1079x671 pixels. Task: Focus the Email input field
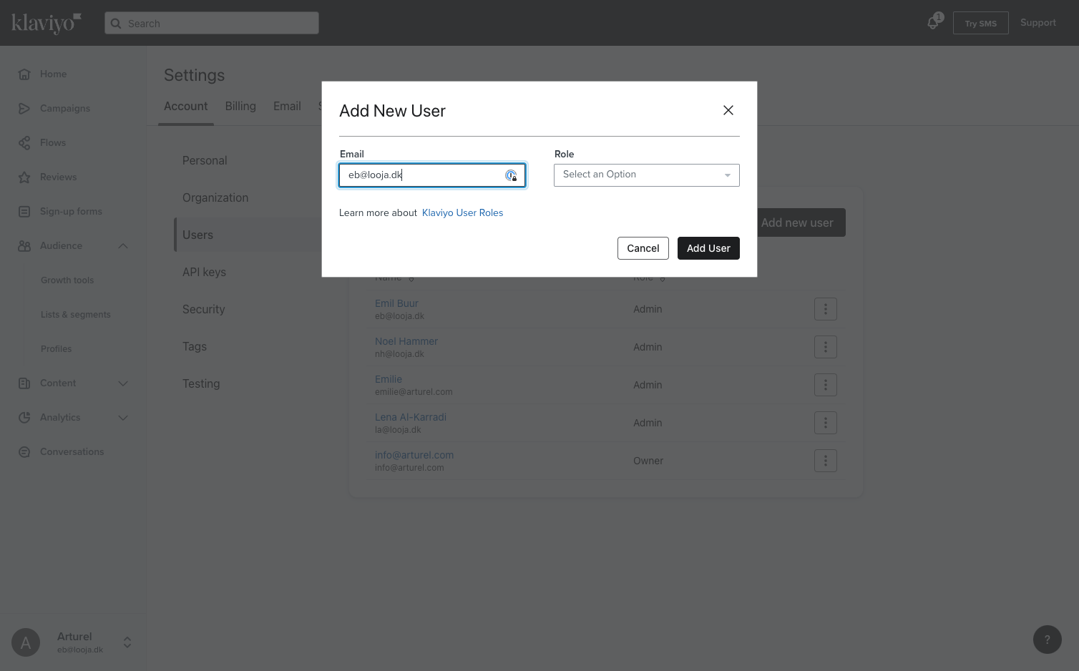tap(432, 175)
